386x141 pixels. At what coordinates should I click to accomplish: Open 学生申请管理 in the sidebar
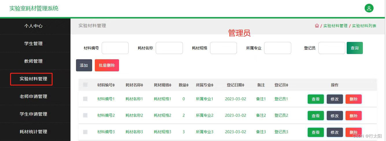pos(34,114)
